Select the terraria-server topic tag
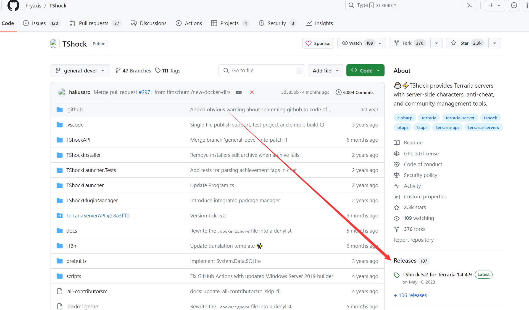Screen dimensions: 529x310 (460, 118)
